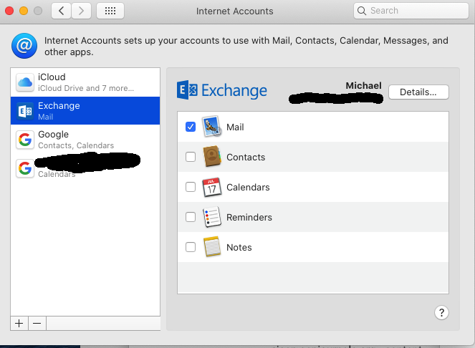
Task: Click the Mail app stamp icon
Action: pyautogui.click(x=212, y=126)
